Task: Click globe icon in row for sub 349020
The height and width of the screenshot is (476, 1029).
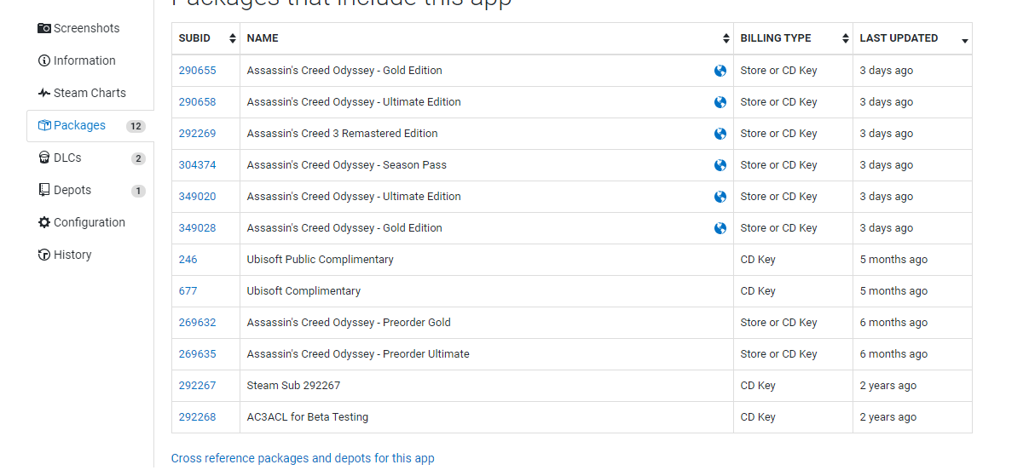Action: click(720, 197)
